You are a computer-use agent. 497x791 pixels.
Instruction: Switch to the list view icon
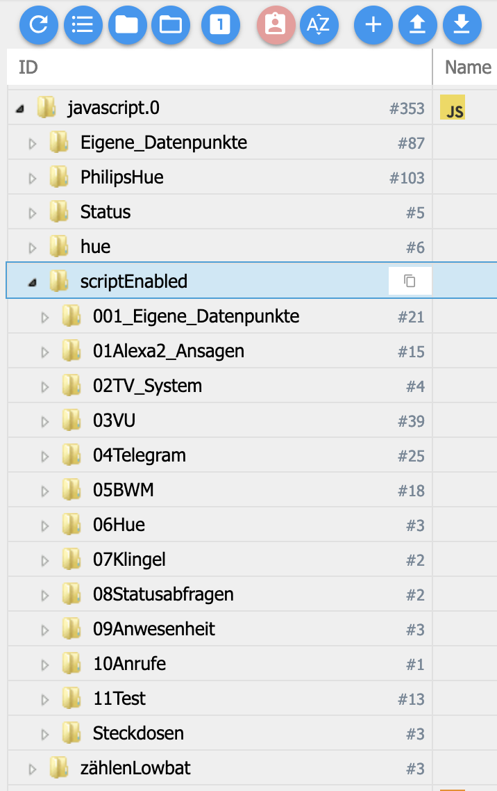pos(83,25)
